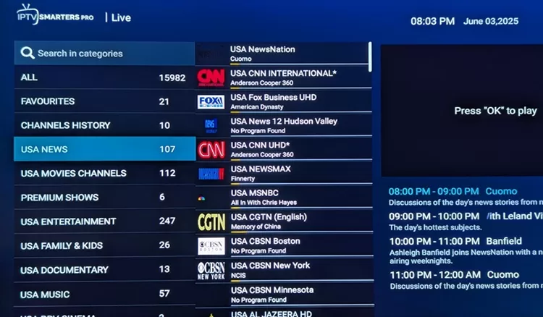Click the CGTN channel logo
543x317 pixels.
pyautogui.click(x=211, y=222)
